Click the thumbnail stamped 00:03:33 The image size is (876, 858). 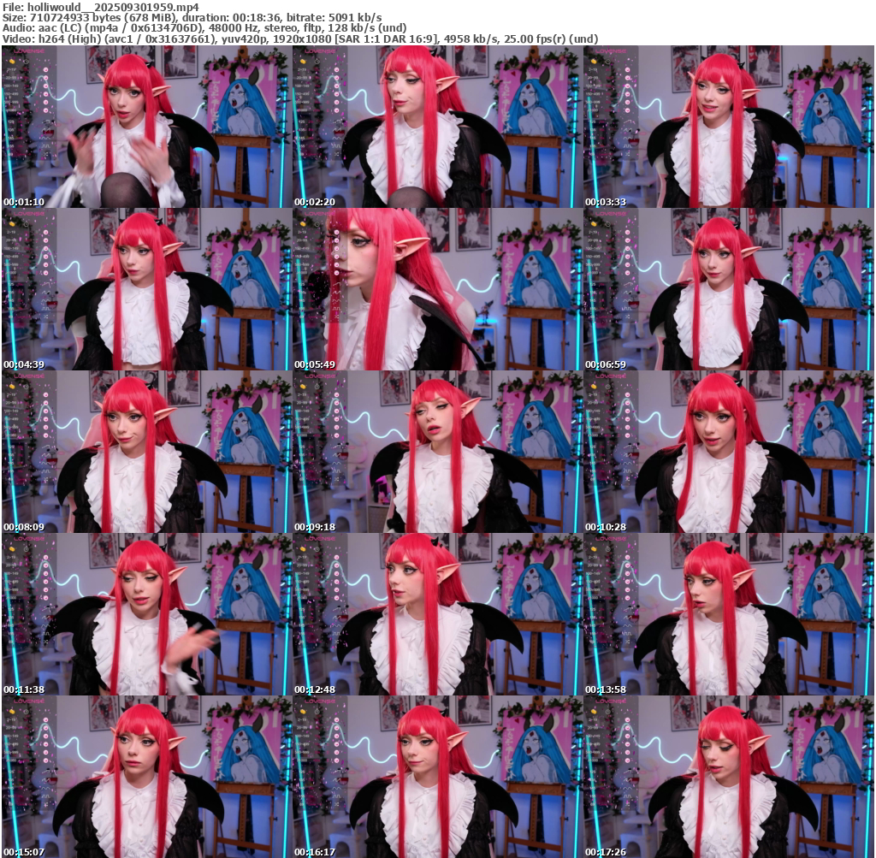[729, 127]
